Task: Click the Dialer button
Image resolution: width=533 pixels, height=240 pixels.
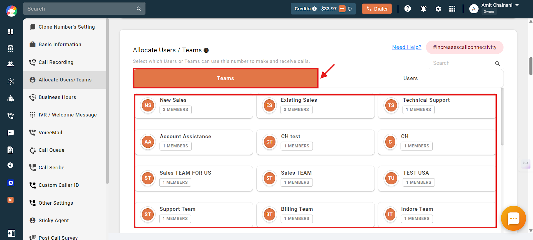Action: [377, 9]
